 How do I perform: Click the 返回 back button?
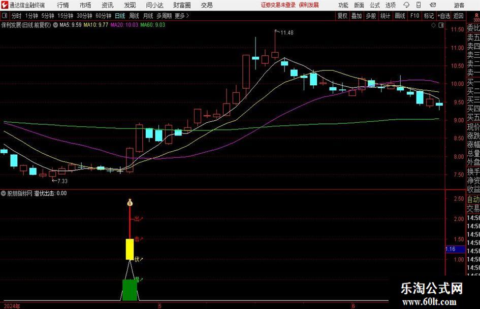(x=458, y=16)
